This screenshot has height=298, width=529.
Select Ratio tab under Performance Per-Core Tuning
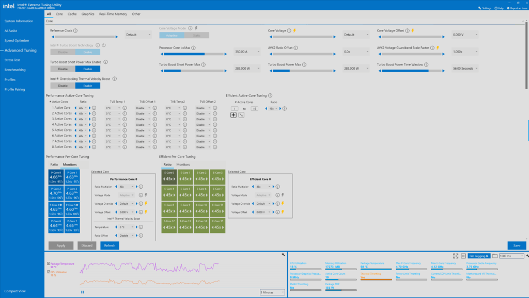[x=54, y=164]
